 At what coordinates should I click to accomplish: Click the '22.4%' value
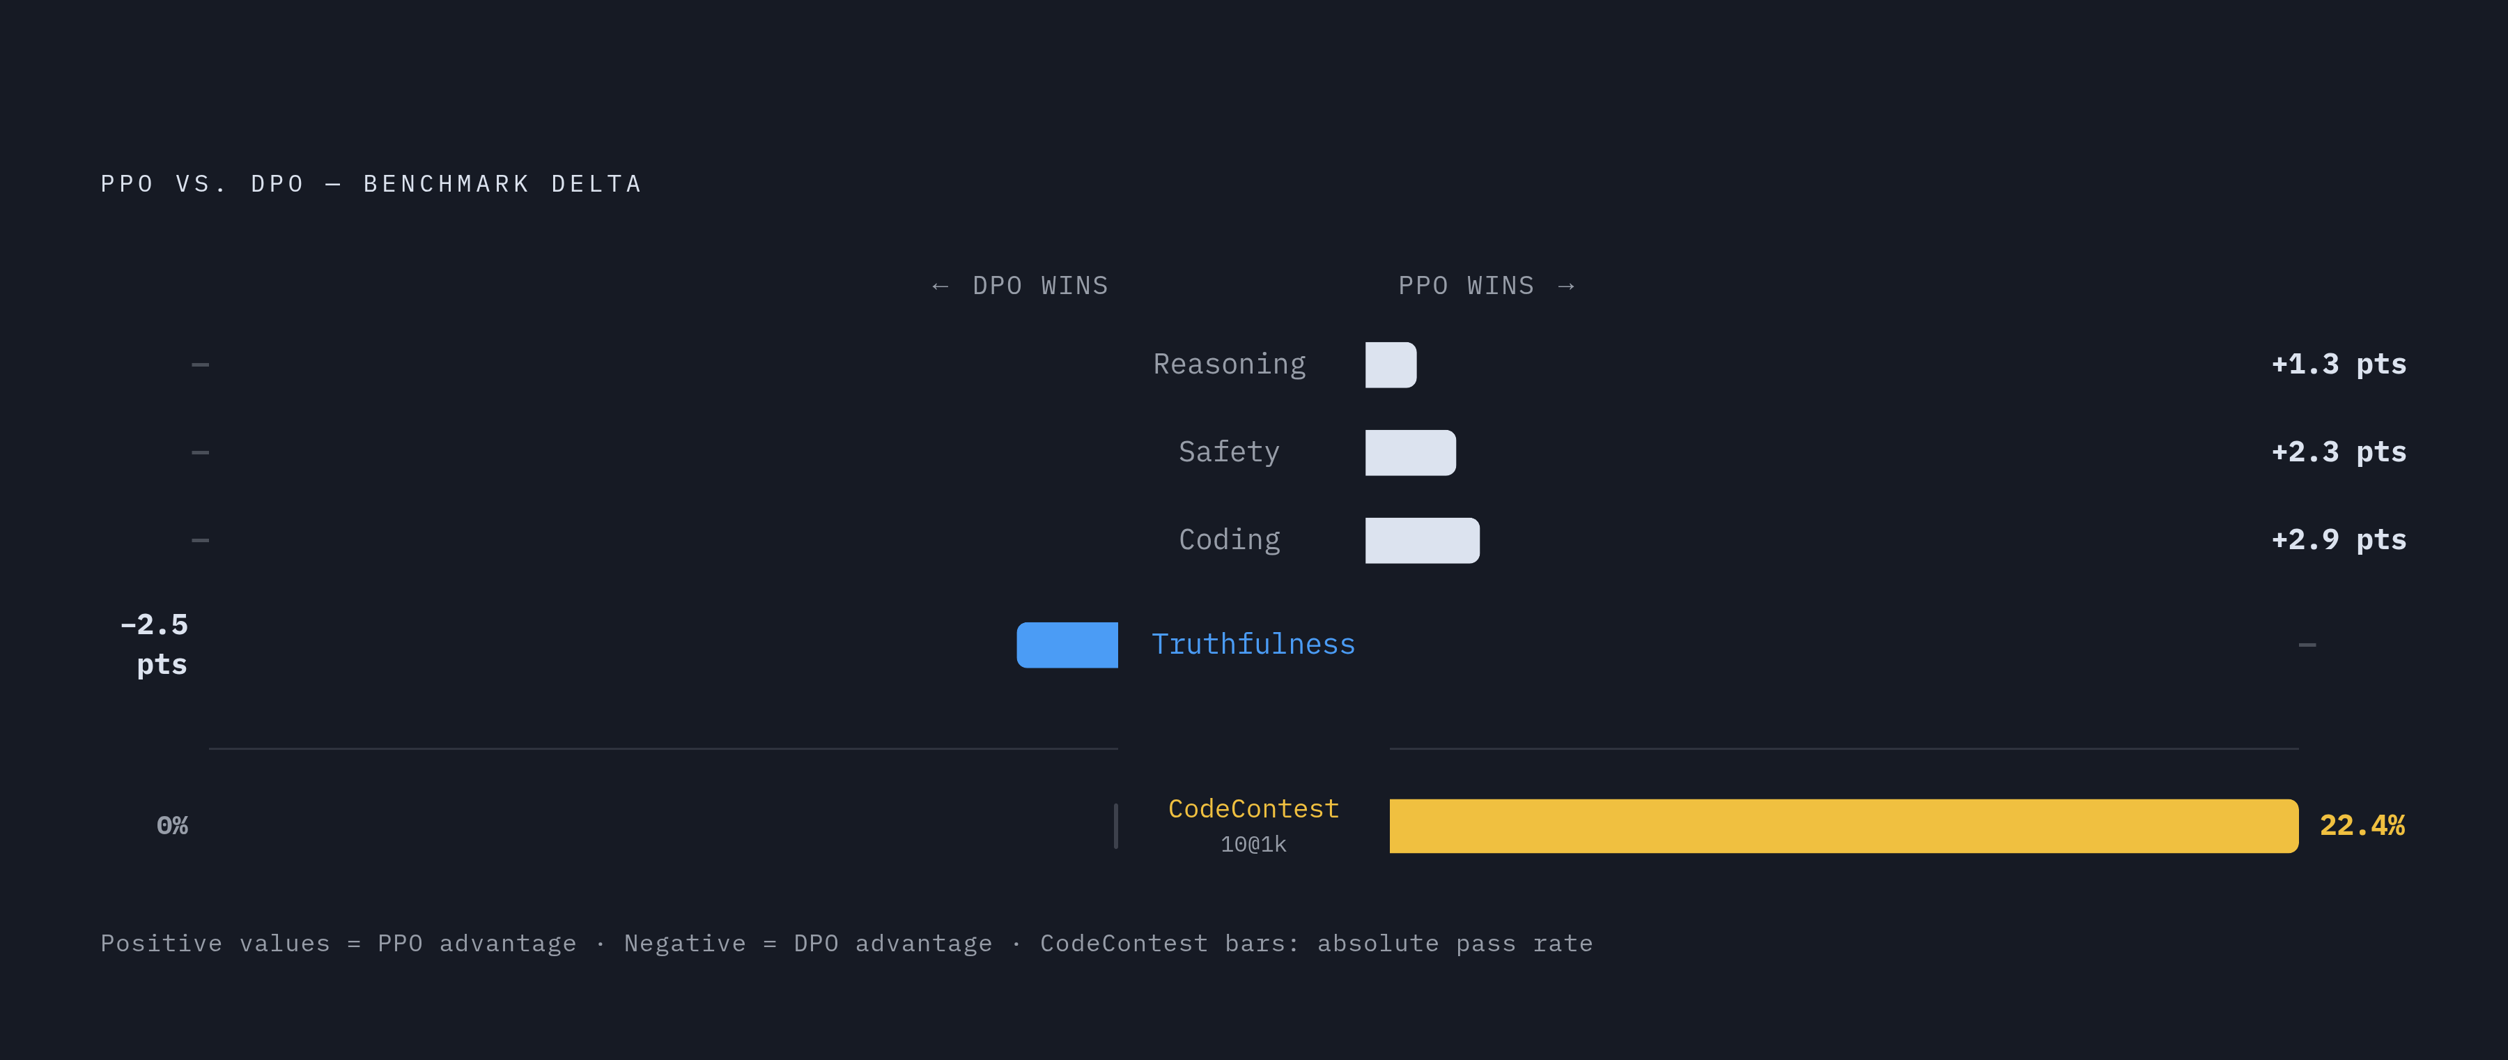(x=2362, y=825)
